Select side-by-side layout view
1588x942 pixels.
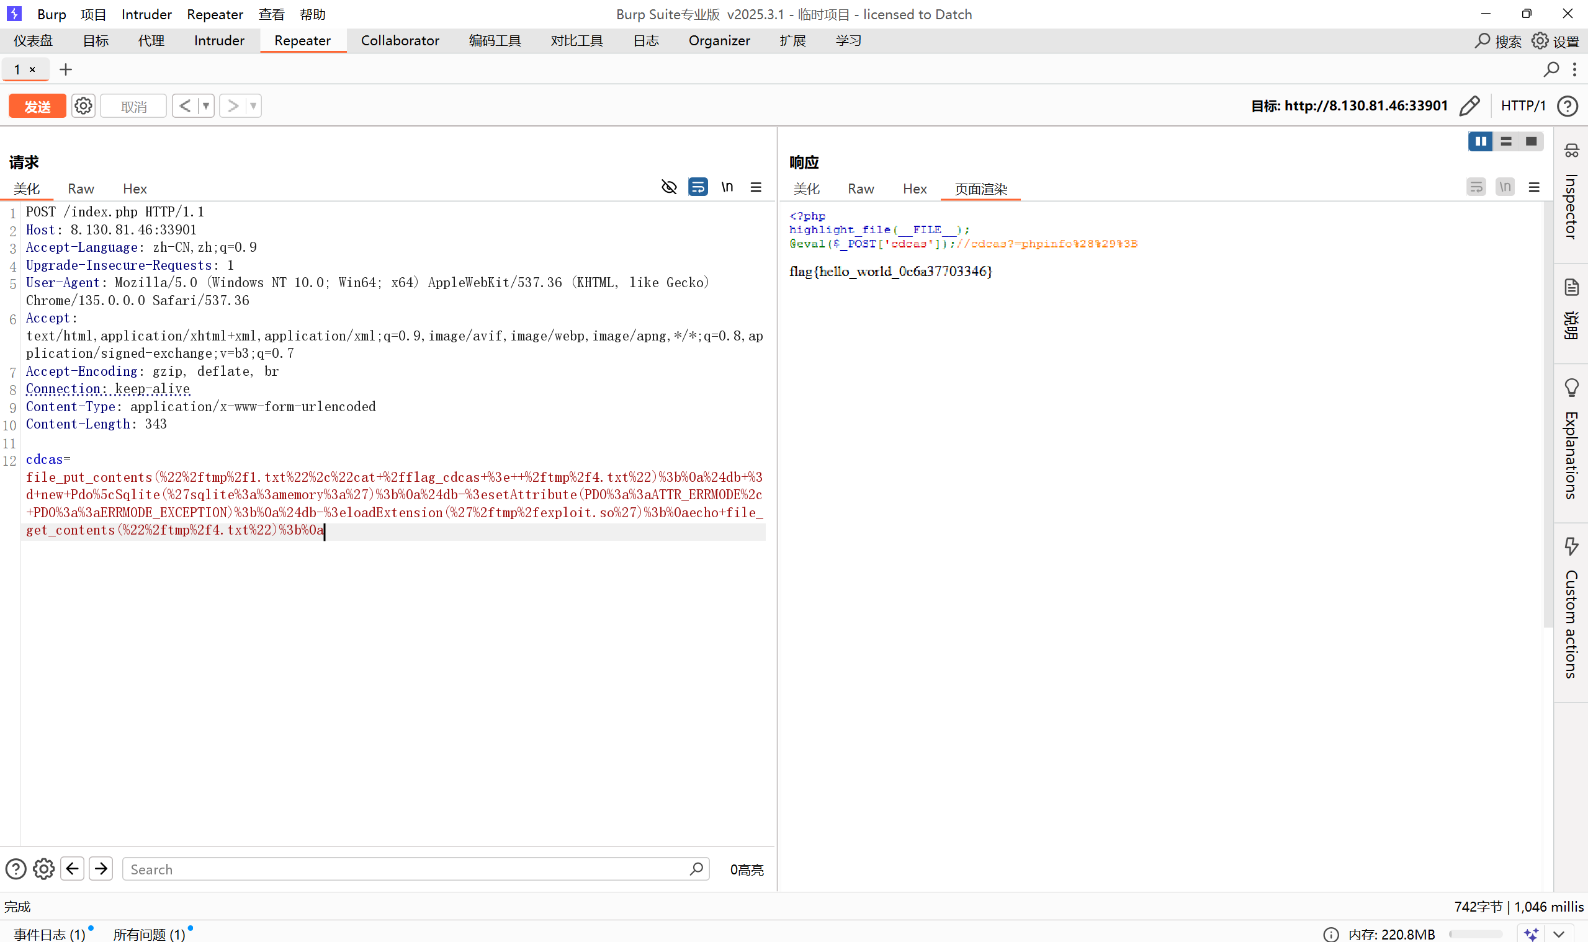1480,141
